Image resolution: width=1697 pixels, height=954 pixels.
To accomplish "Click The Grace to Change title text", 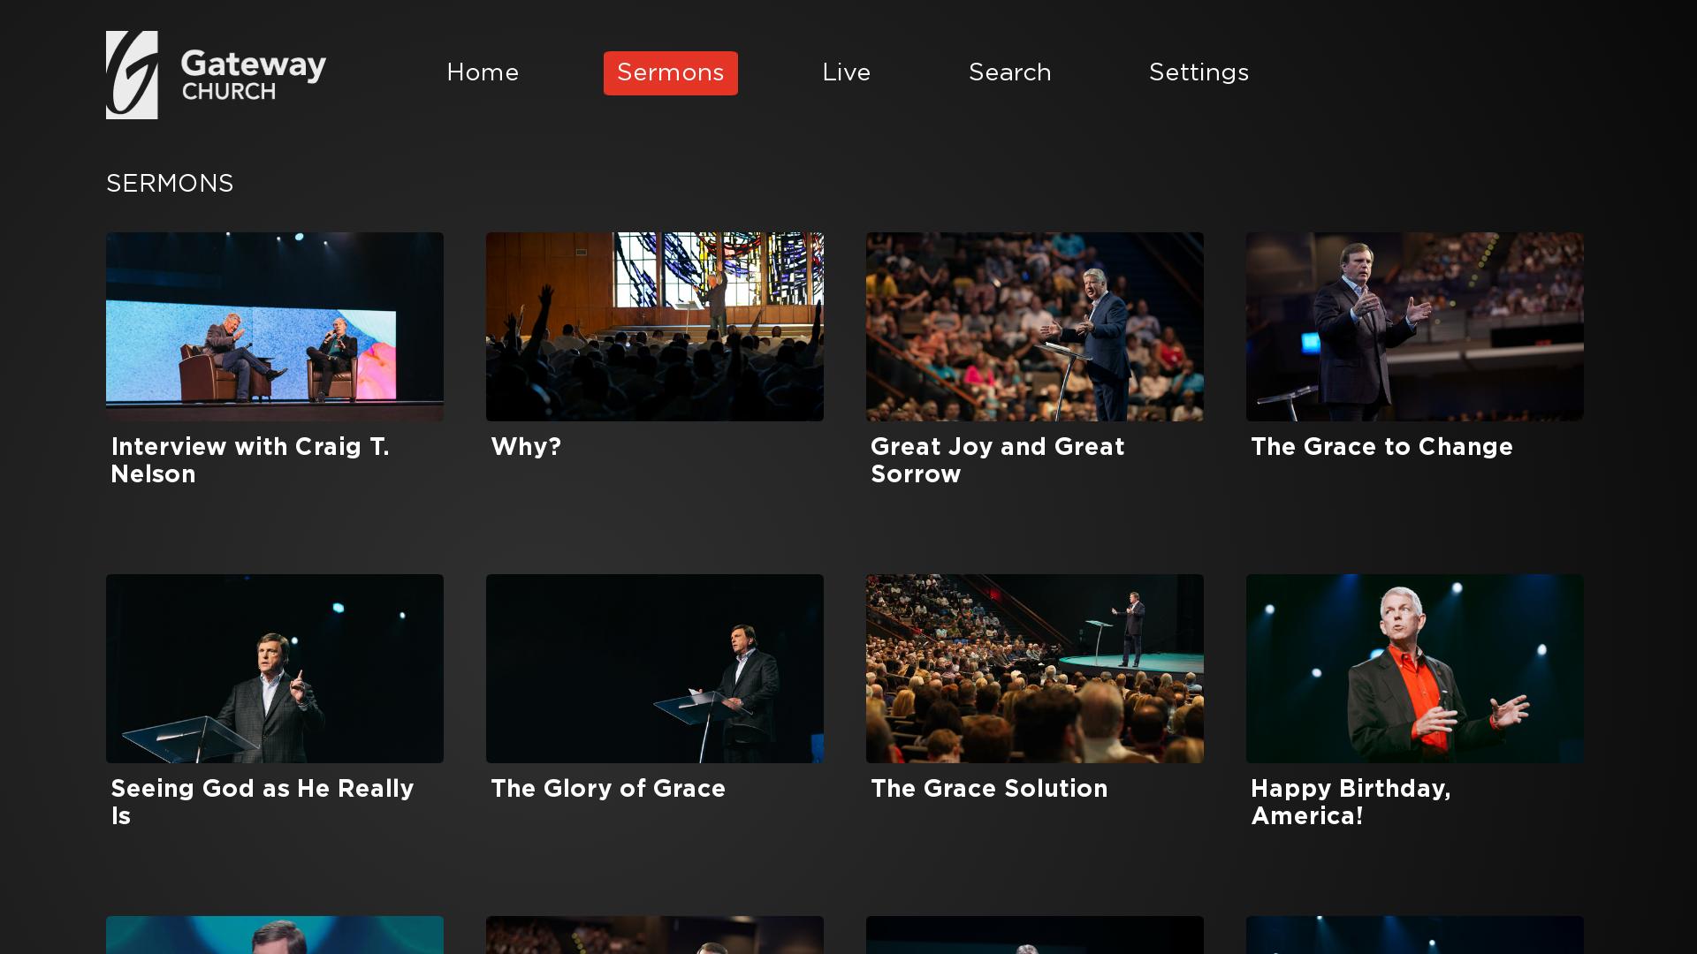I will click(x=1381, y=448).
